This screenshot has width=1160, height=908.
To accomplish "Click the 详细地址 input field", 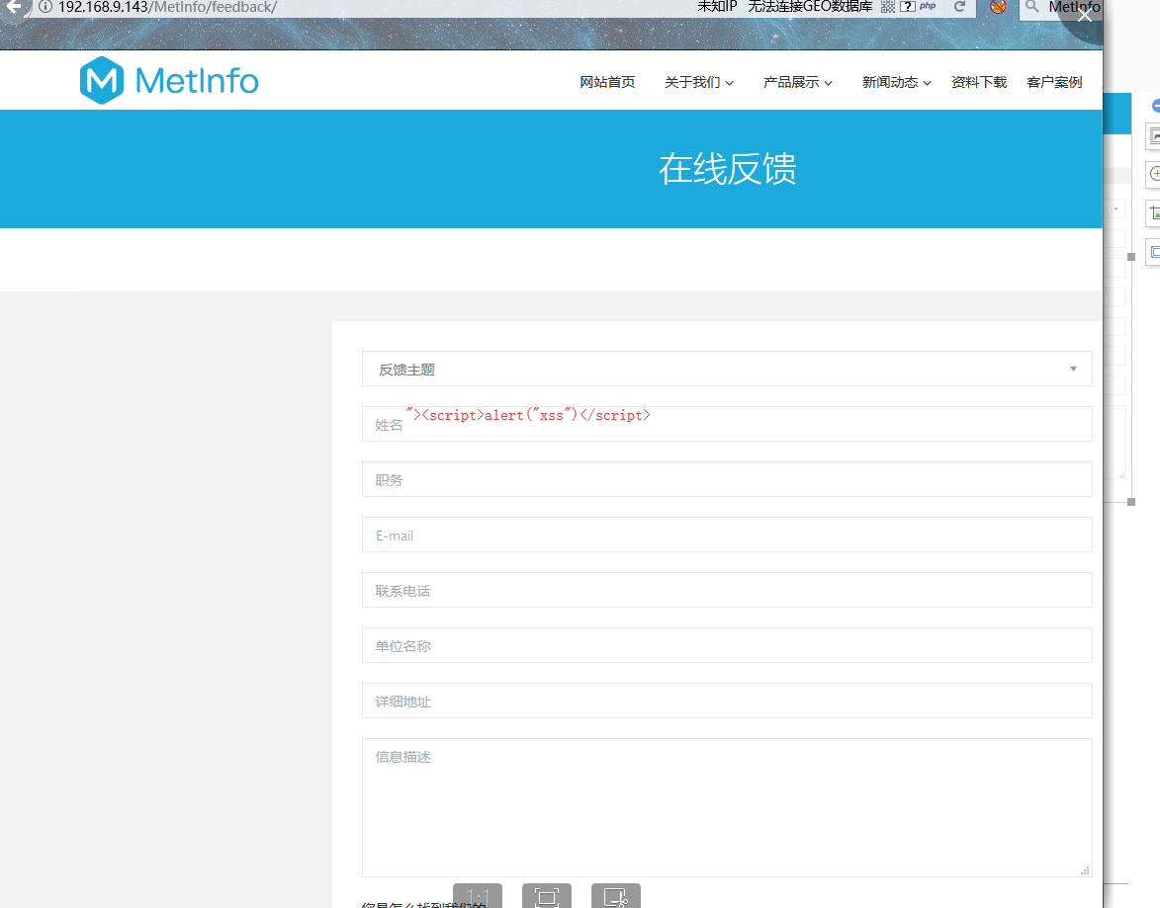I will [727, 701].
